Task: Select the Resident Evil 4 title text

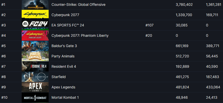Action: 63,66
